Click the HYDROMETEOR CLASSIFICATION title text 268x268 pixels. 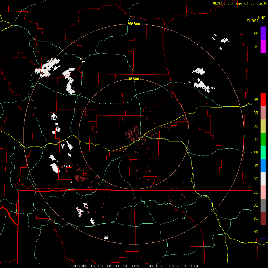tap(105, 266)
